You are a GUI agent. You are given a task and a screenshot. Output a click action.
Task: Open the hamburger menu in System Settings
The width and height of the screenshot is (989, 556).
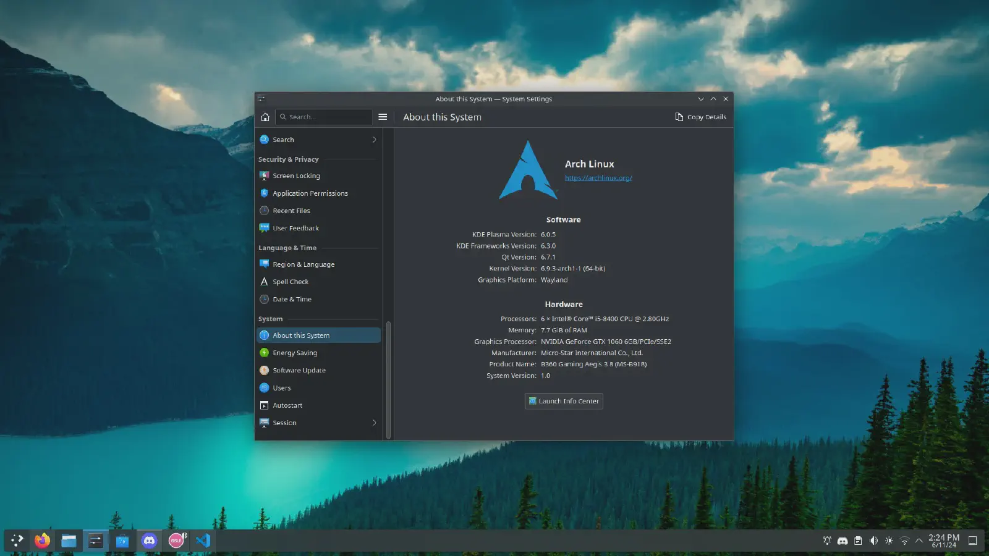pyautogui.click(x=383, y=117)
